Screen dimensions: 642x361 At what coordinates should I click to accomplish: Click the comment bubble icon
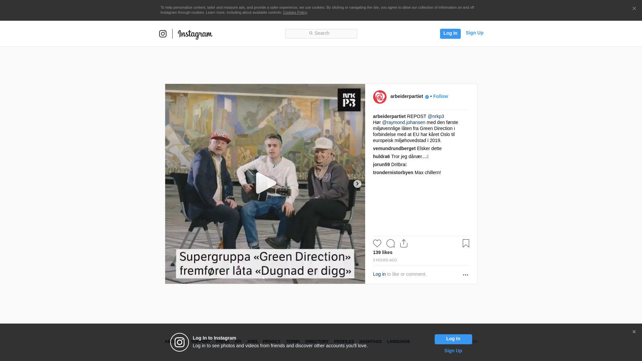[391, 243]
